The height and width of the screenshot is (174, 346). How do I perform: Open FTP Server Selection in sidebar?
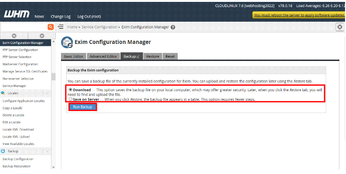17,57
